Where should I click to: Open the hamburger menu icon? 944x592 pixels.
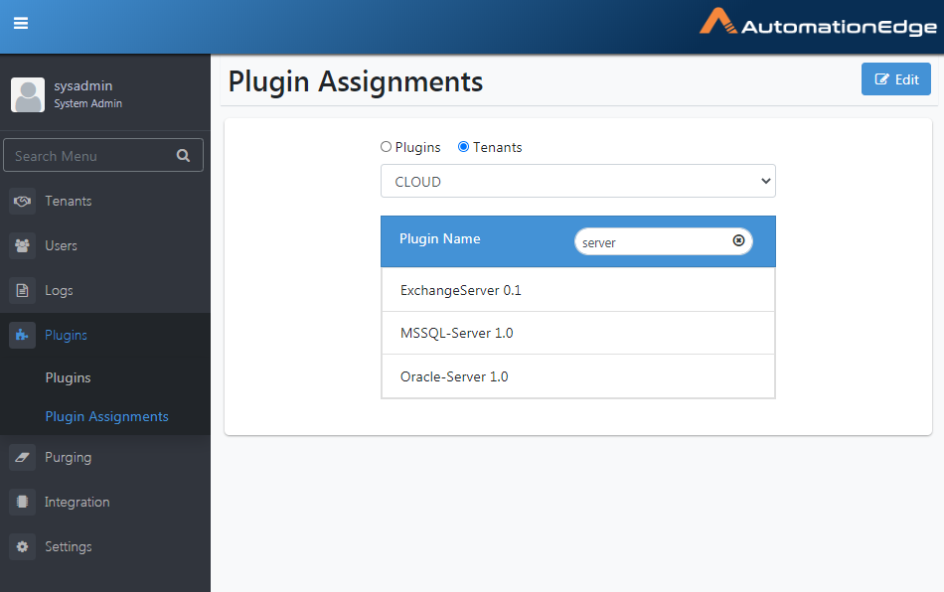click(x=21, y=24)
